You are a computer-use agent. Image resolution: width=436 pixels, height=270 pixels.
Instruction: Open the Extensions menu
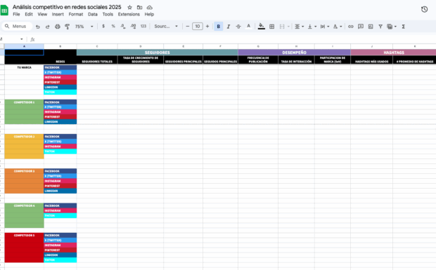[x=129, y=15]
